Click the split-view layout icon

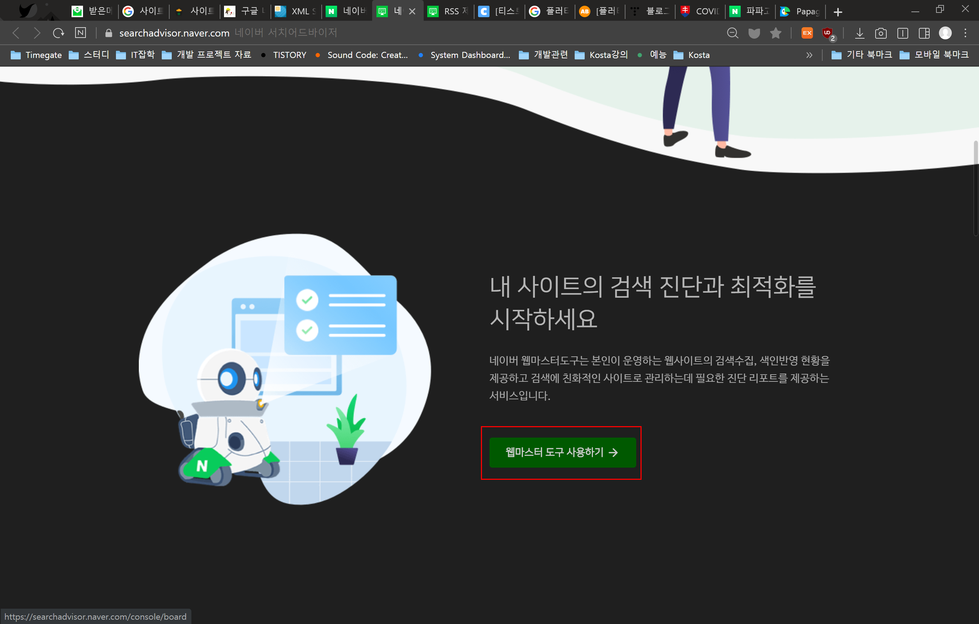(924, 33)
